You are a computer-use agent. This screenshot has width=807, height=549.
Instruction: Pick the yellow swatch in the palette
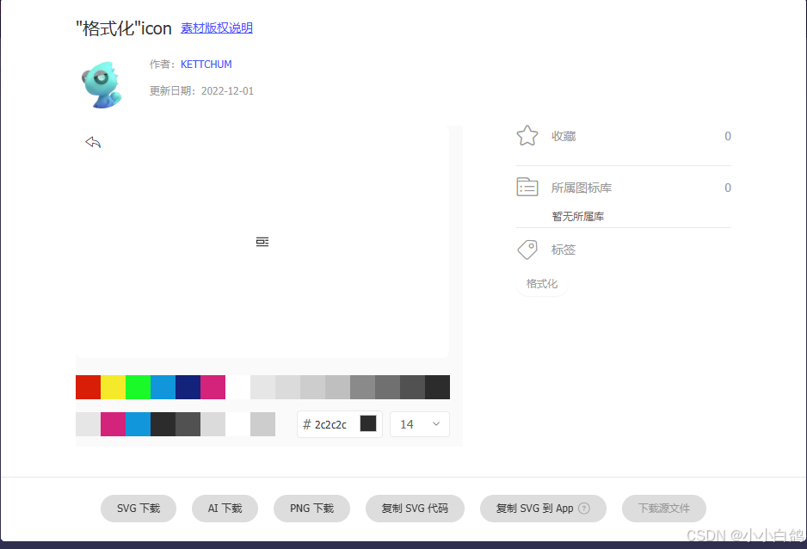pyautogui.click(x=114, y=387)
